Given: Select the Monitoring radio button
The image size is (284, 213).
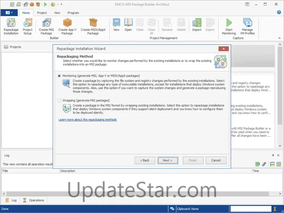Looking at the screenshot, I should pyautogui.click(x=59, y=76).
